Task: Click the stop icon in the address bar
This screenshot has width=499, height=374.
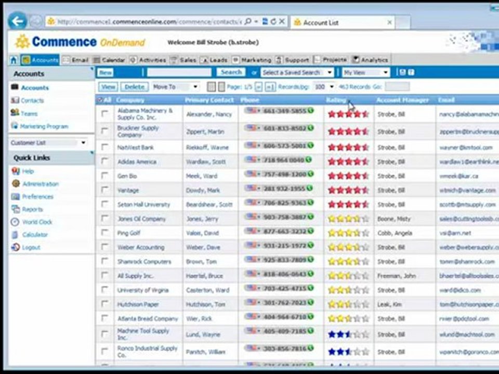Action: [x=282, y=22]
